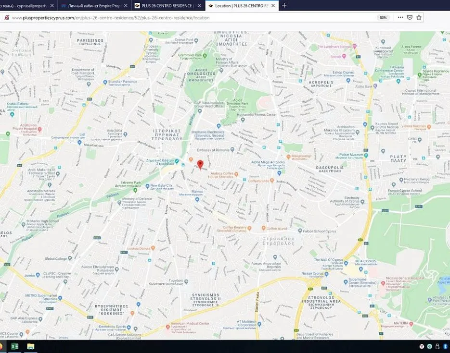The height and width of the screenshot is (353, 450).
Task: Click The Mall Of Cyprus map pin
Action: [346, 263]
